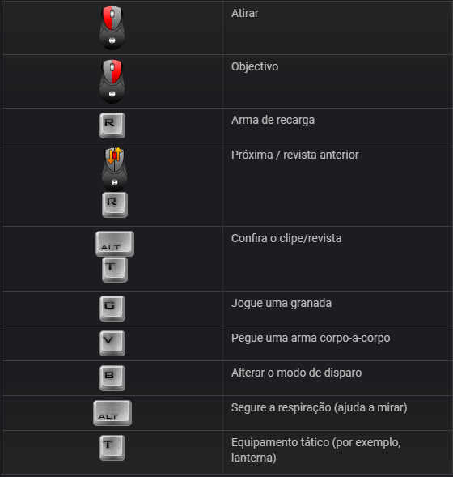
Task: Click the Alterar o modo de disparo text
Action: 296,373
